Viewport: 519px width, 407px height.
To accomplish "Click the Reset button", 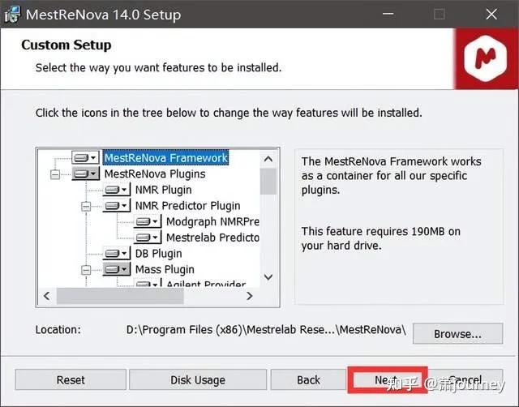I will pyautogui.click(x=71, y=379).
